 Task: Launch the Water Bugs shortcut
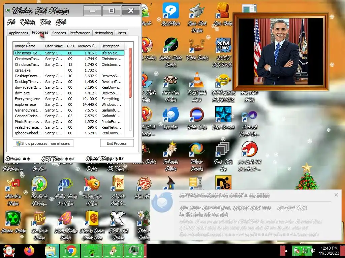point(197,118)
